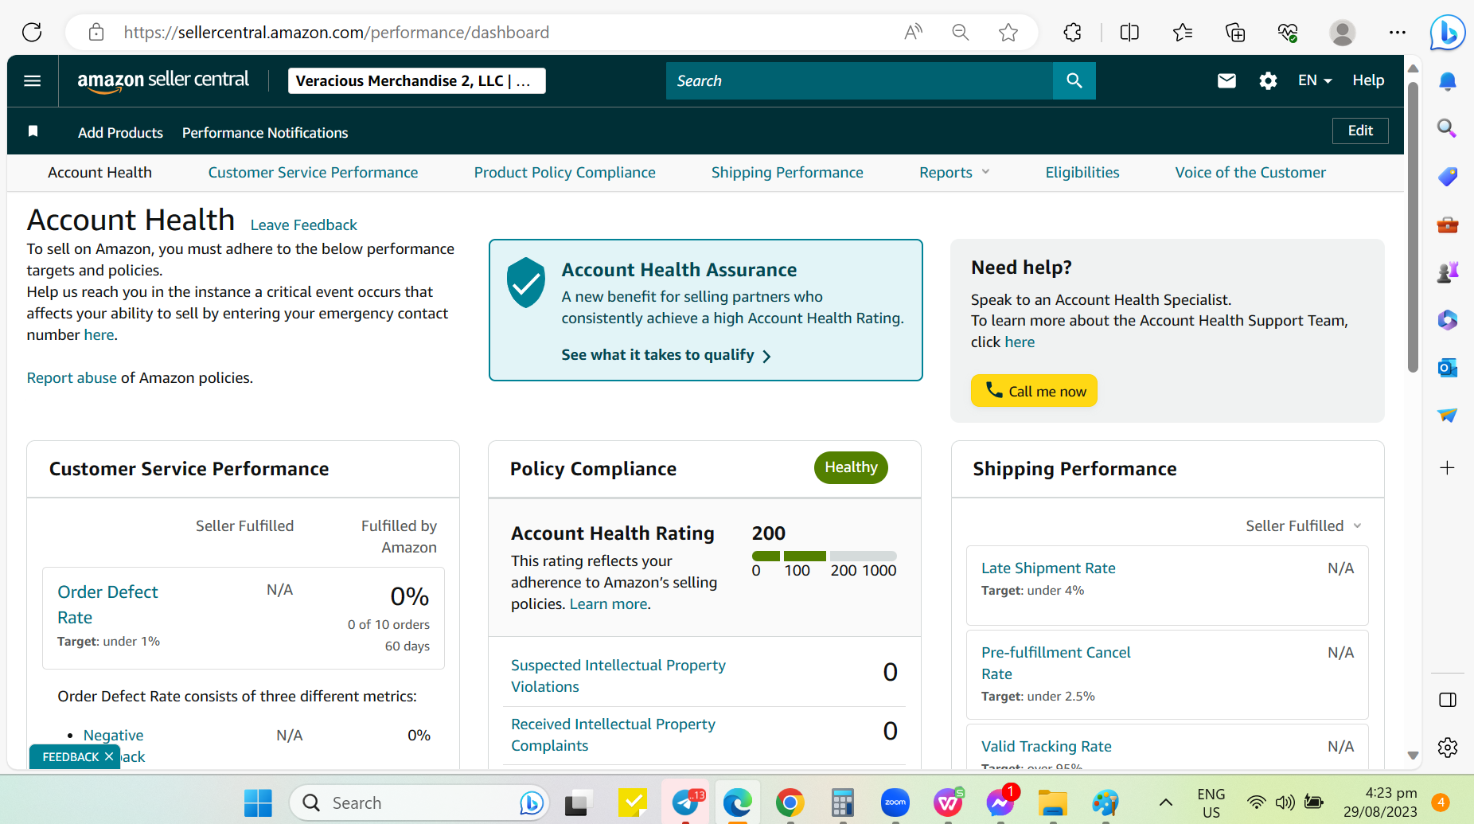The image size is (1474, 824).
Task: Open the sidebar Shopping tag icon
Action: pyautogui.click(x=1448, y=176)
